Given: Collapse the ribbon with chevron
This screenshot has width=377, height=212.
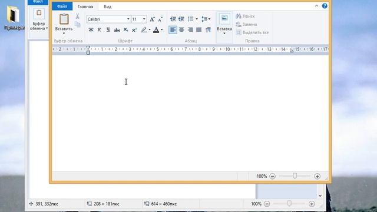Looking at the screenshot, I should (316, 6).
